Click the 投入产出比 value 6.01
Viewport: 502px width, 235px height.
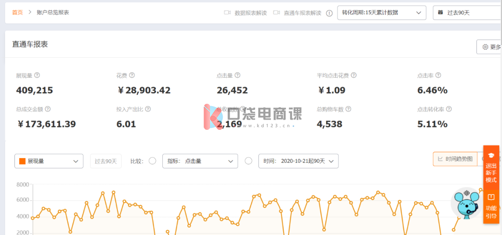[126, 124]
